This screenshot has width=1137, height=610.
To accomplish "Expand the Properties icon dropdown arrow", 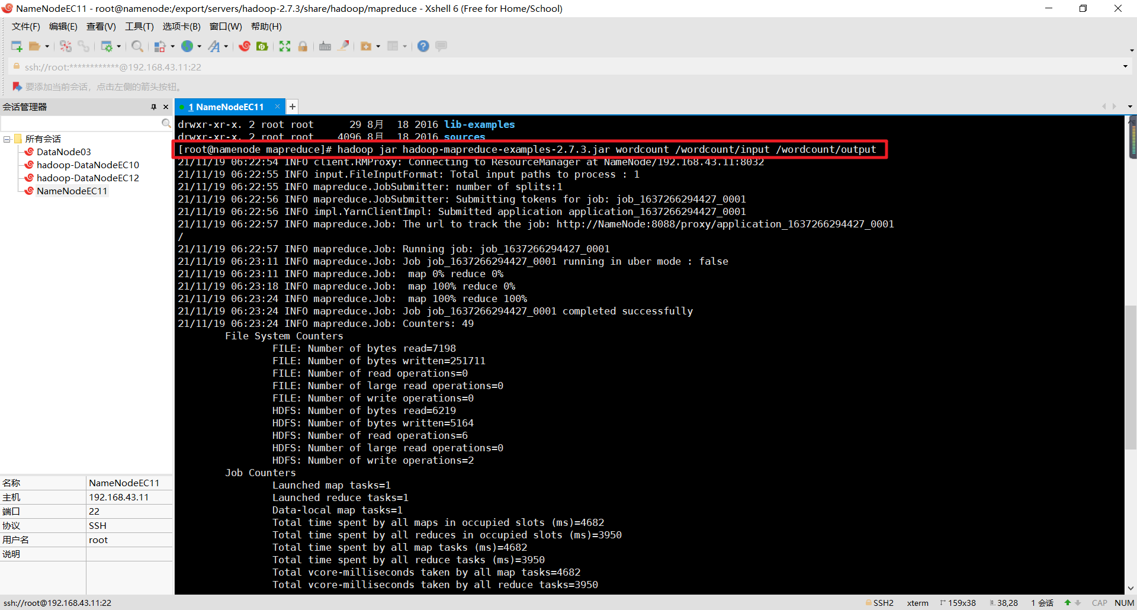I will point(119,46).
